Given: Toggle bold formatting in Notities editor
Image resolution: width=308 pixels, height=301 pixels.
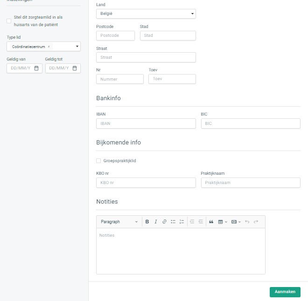Looking at the screenshot, I should [147, 222].
